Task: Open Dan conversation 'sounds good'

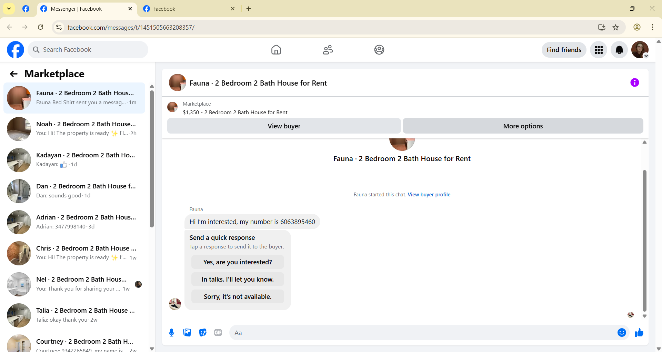Action: pyautogui.click(x=74, y=191)
